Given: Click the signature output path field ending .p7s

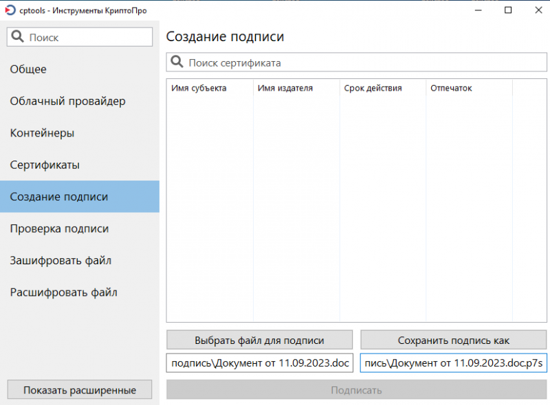Looking at the screenshot, I should click(x=453, y=362).
